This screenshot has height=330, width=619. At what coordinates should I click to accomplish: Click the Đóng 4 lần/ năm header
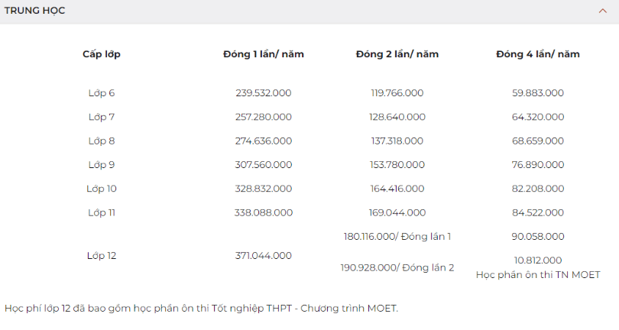coord(538,54)
